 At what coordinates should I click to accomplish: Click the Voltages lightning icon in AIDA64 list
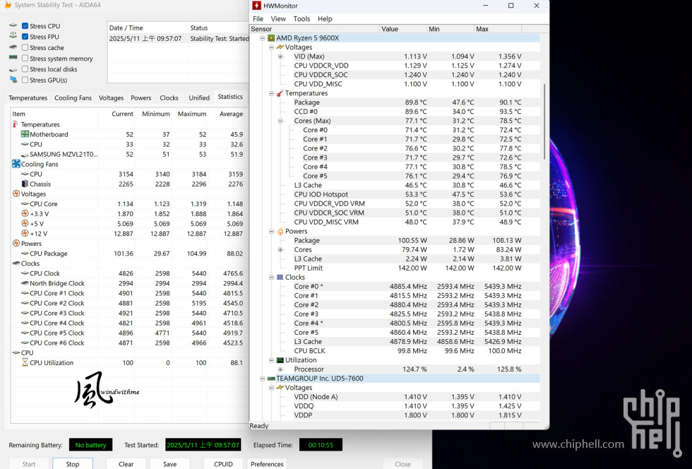[16, 194]
